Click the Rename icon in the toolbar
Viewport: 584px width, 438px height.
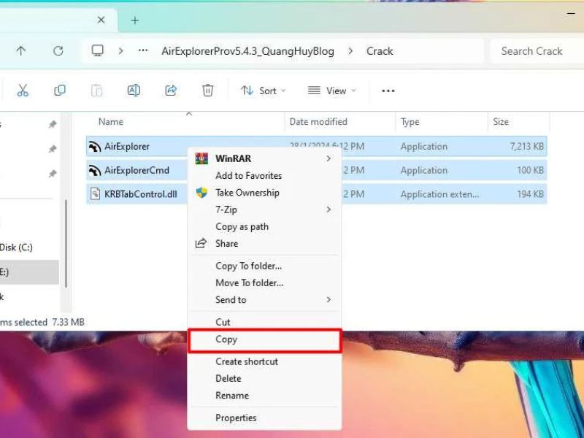click(134, 90)
